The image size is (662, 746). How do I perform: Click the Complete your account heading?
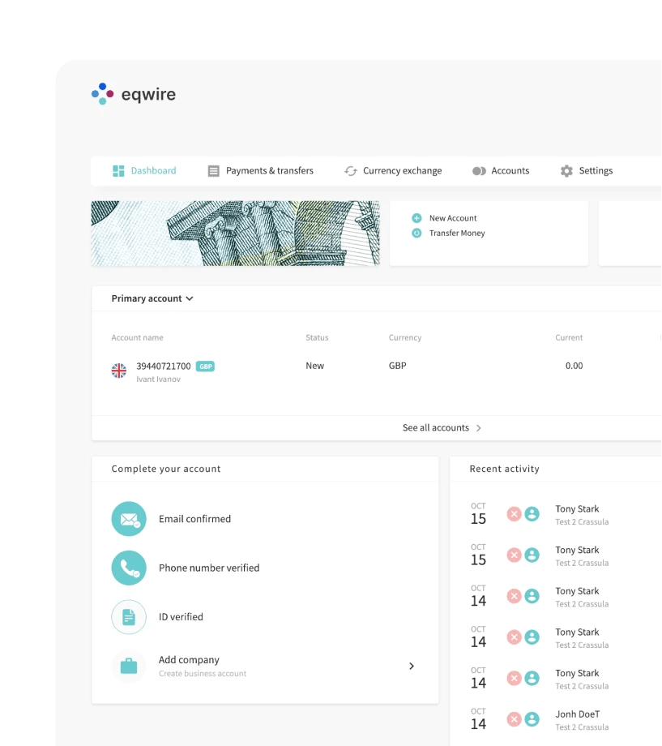[166, 469]
